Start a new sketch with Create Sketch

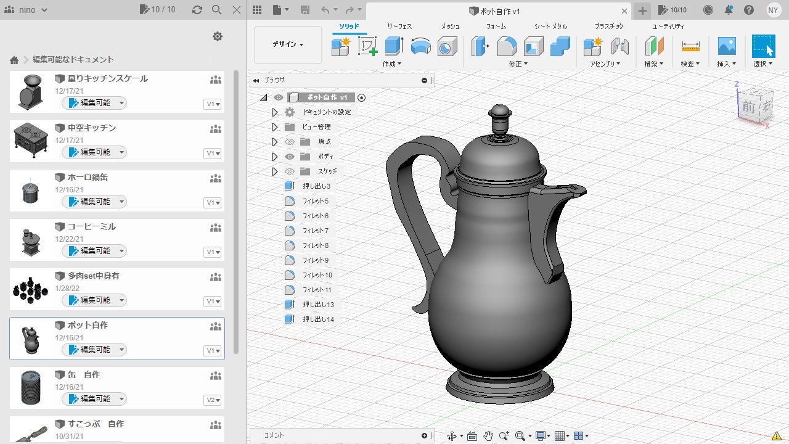coord(367,46)
